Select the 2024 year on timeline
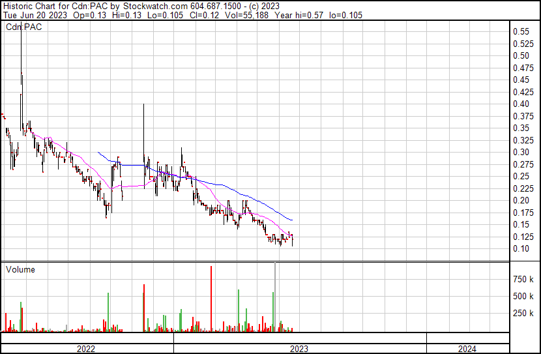541x354 pixels. click(467, 349)
